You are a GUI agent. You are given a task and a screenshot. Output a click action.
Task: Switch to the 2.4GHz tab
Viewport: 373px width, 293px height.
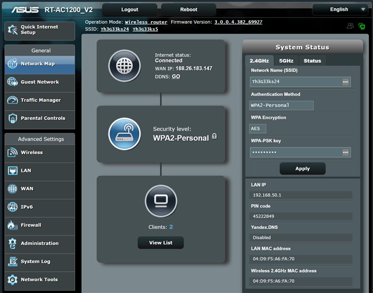(x=259, y=61)
